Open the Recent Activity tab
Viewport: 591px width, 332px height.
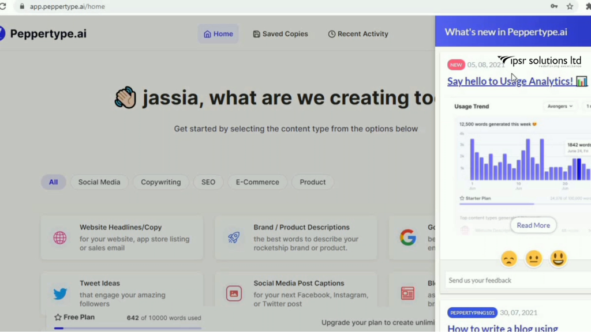(x=358, y=34)
